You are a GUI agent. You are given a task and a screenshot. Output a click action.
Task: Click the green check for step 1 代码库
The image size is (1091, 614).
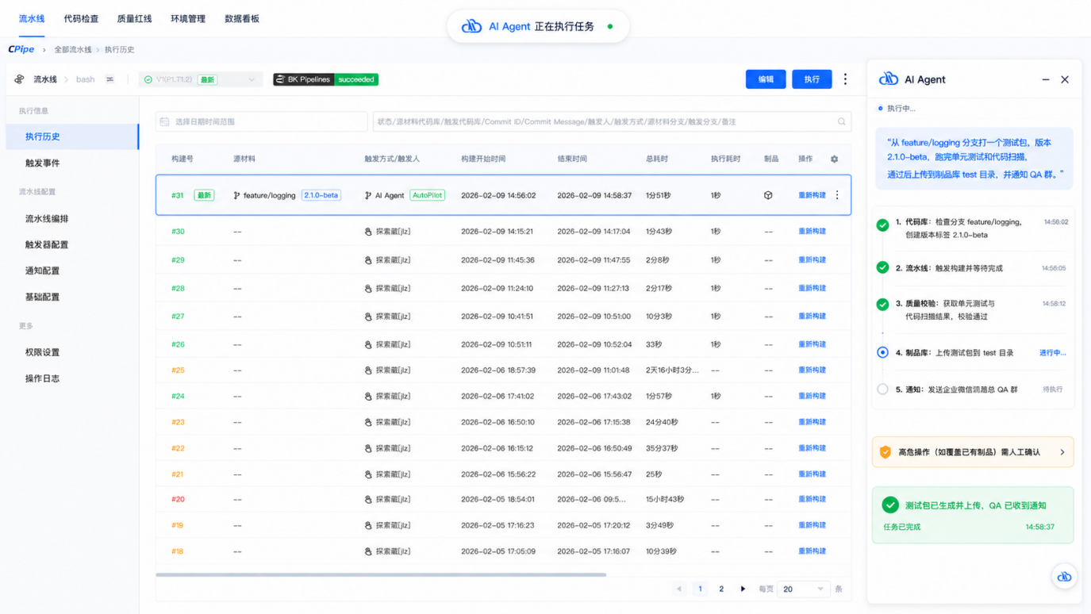(x=882, y=225)
